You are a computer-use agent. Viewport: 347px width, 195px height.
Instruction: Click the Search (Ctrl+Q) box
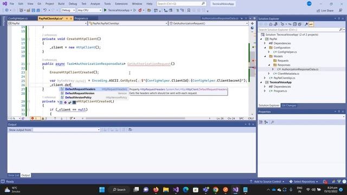tap(181, 4)
